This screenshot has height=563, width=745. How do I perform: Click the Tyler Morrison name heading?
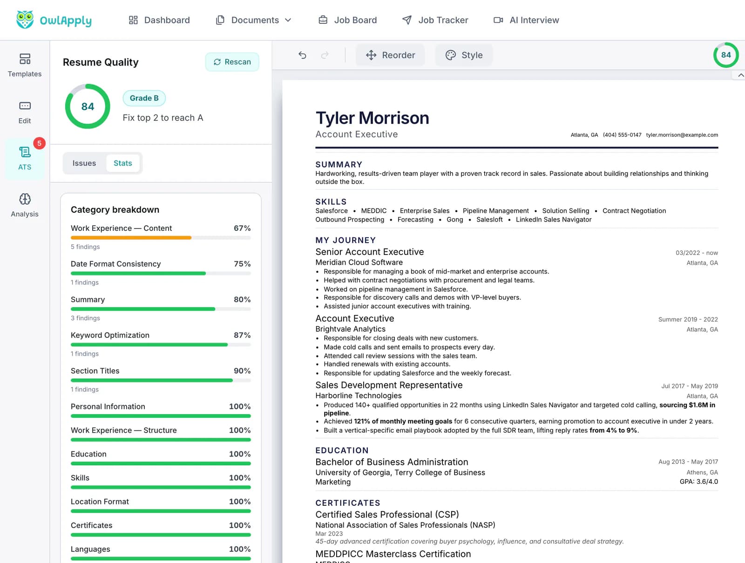click(372, 118)
